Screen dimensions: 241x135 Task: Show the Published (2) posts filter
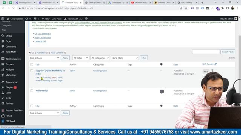43,52
